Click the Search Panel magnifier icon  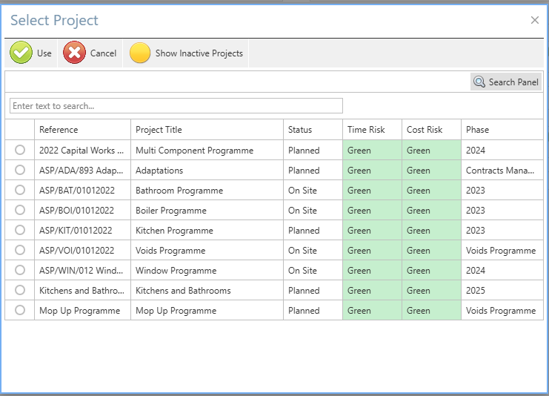[479, 82]
